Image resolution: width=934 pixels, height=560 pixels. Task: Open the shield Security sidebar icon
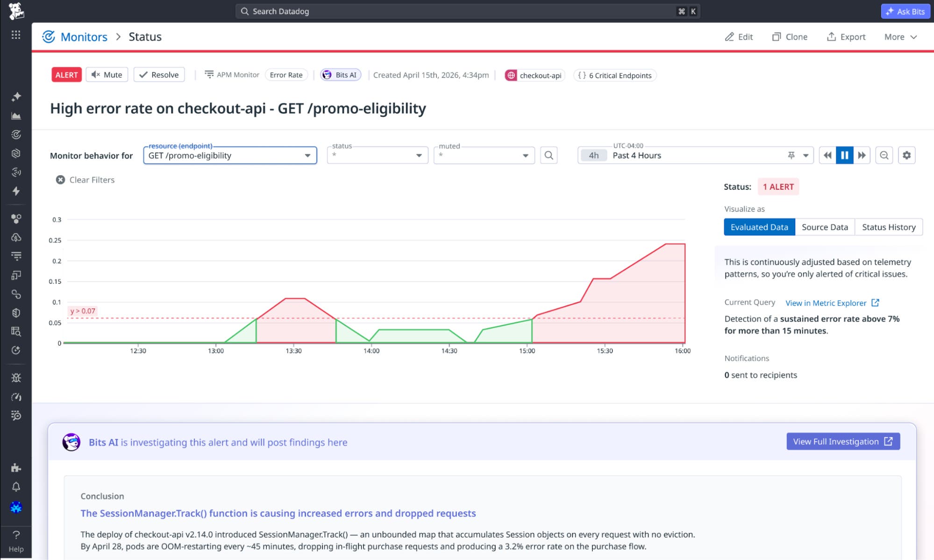pos(16,313)
